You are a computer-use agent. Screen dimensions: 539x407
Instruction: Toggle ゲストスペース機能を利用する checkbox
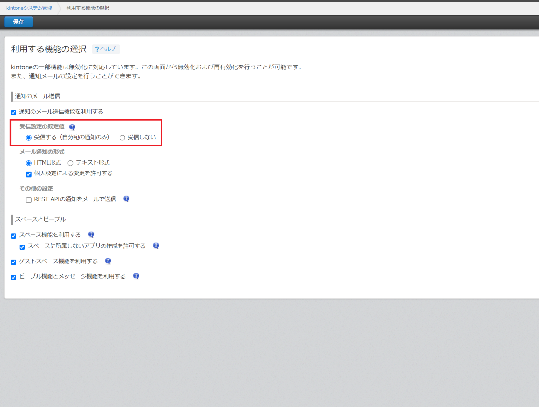tap(14, 262)
